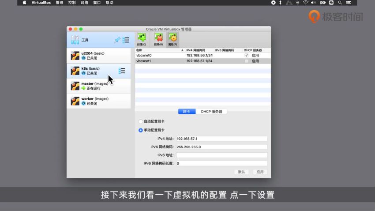375x211 pixels.
Task: Open the 帮助 menu in menu bar
Action: pyautogui.click(x=109, y=3)
